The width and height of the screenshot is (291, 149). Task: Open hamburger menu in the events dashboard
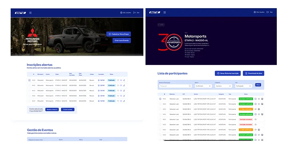coord(30,13)
